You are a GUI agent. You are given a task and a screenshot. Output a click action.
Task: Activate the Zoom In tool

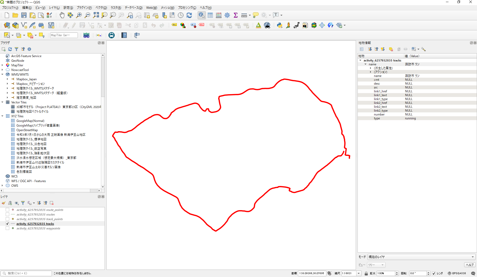(x=79, y=15)
